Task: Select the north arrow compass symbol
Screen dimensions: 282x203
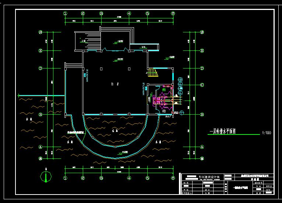Action: coord(46,176)
